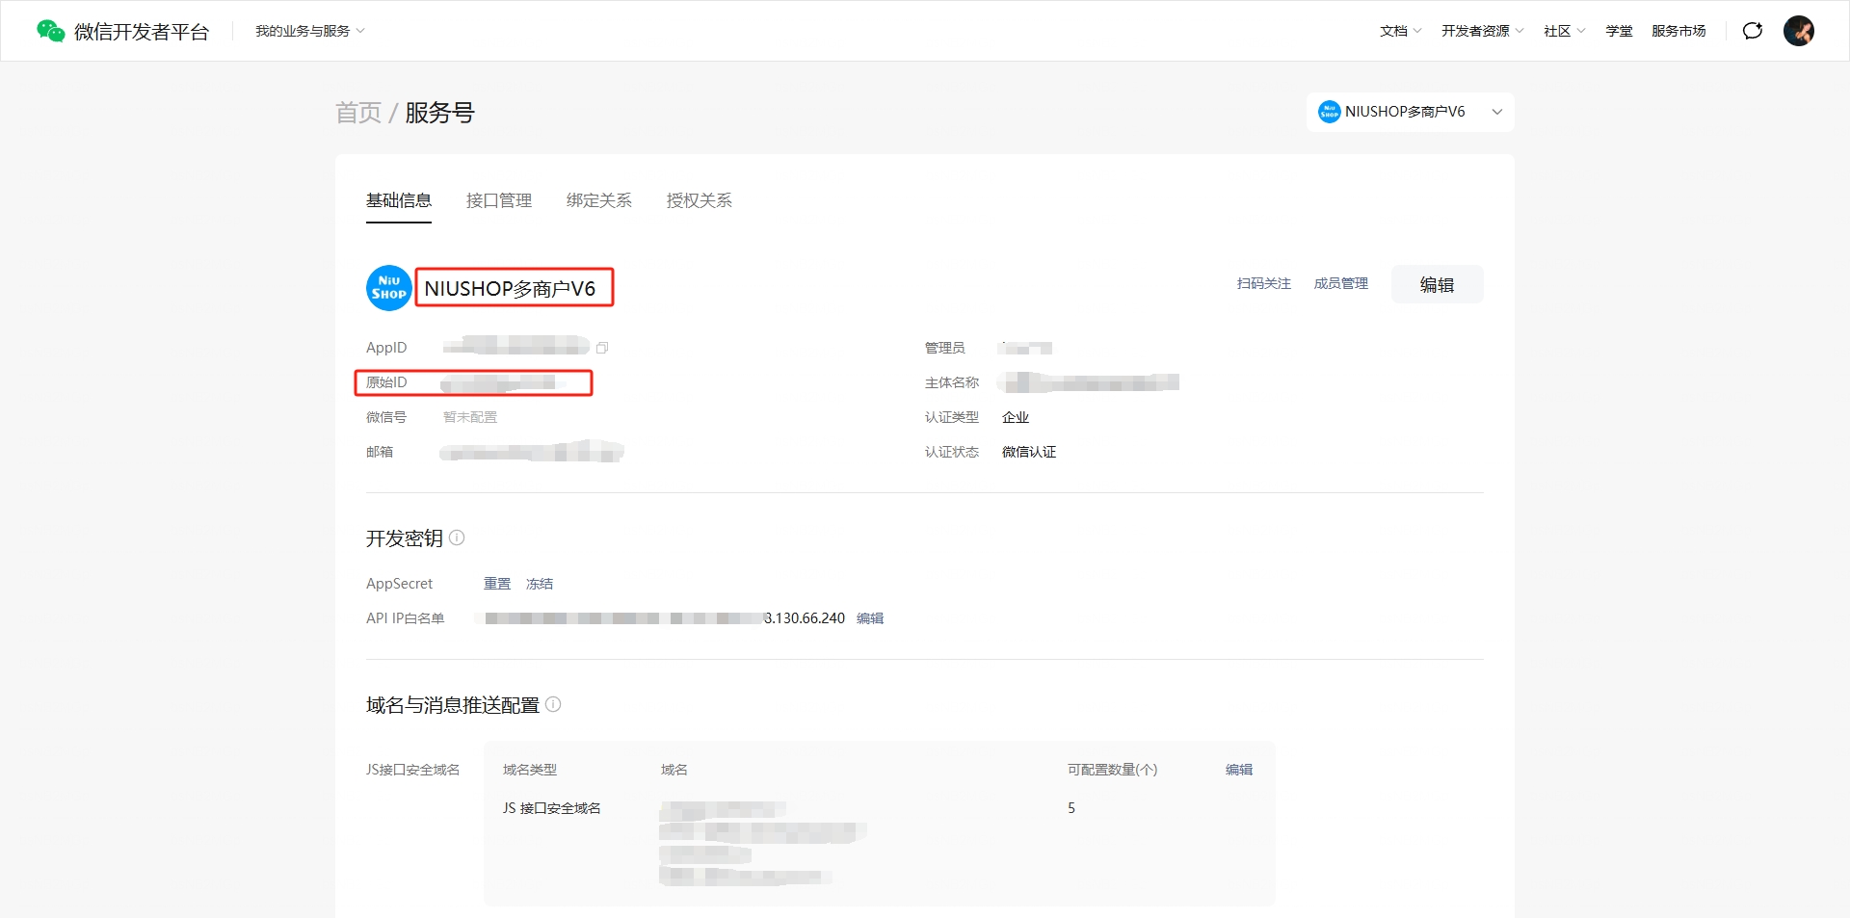
Task: Edit the API IP白名单
Action: pos(869,618)
